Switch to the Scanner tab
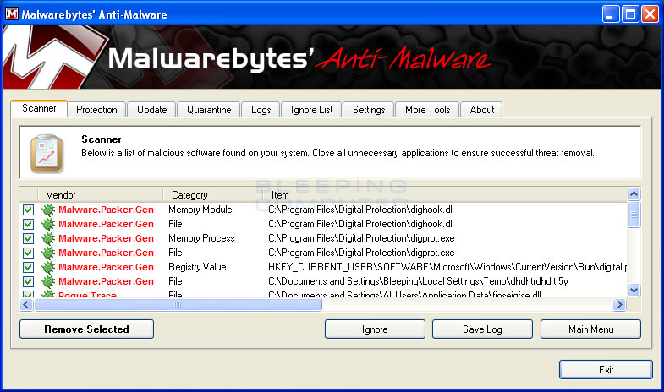This screenshot has height=392, width=664. 39,108
